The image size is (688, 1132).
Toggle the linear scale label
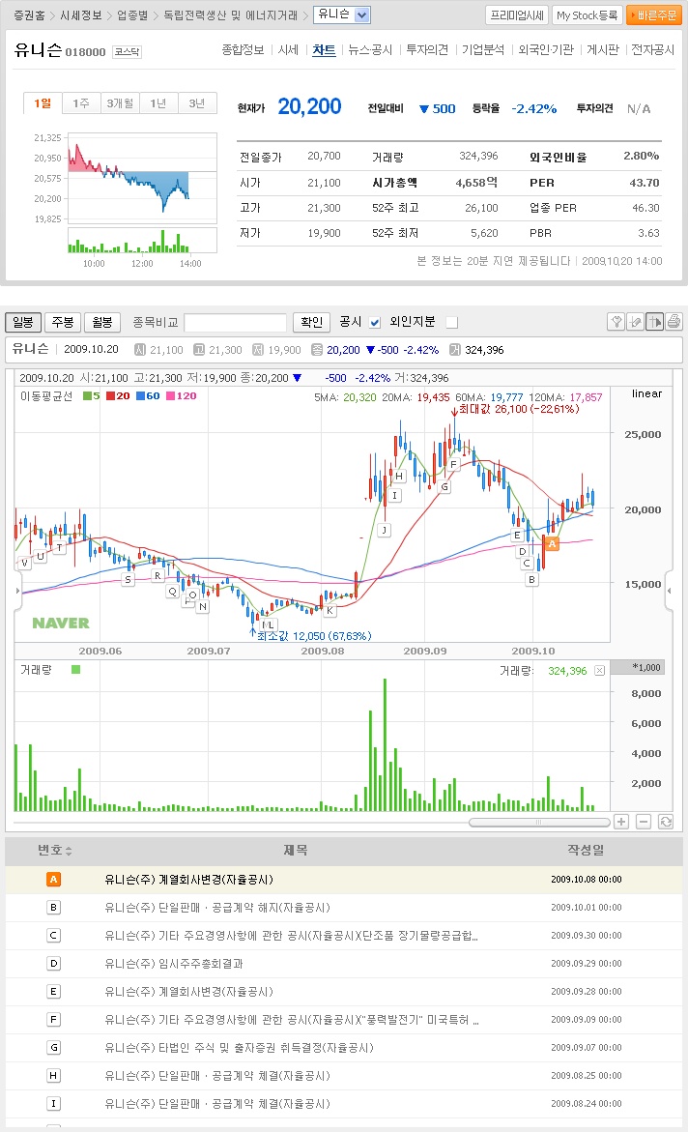(x=646, y=393)
